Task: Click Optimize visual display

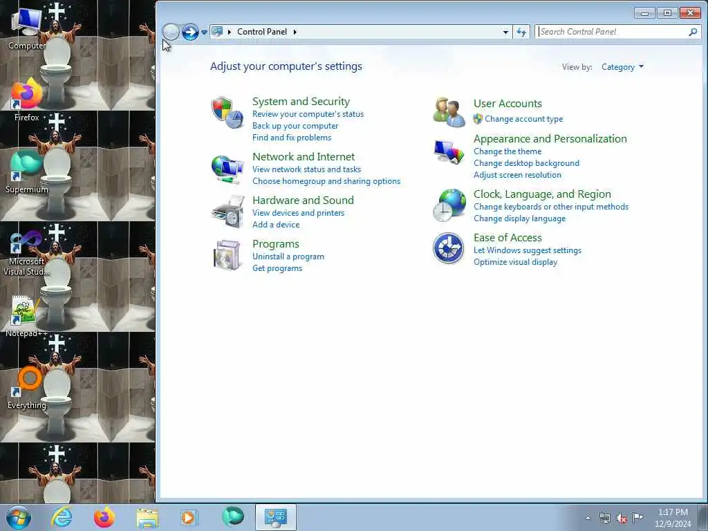Action: [x=515, y=262]
